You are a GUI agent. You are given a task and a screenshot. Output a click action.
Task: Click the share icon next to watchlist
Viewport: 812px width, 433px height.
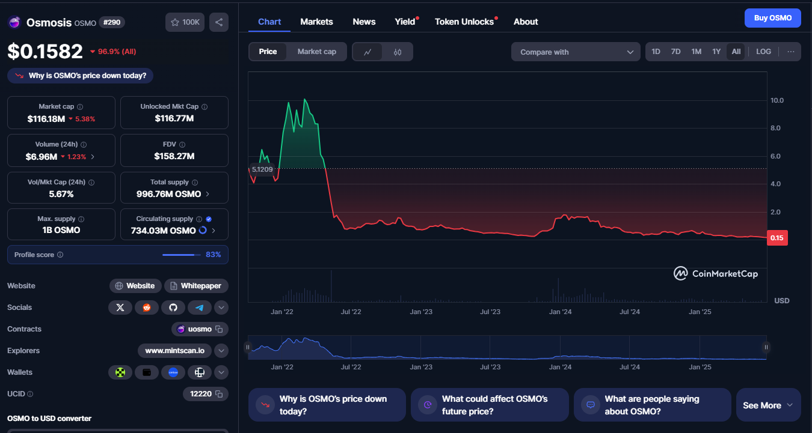point(219,22)
